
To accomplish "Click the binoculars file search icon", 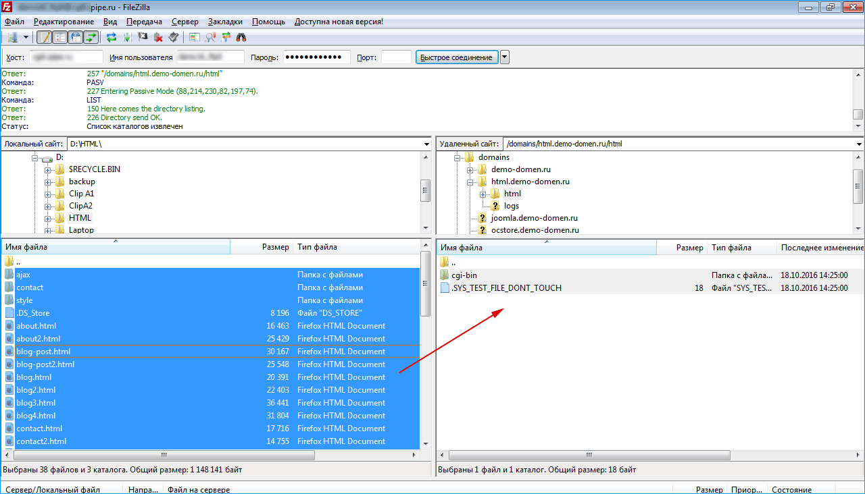I will (241, 37).
